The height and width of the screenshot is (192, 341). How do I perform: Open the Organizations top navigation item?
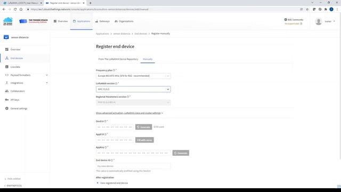(124, 21)
